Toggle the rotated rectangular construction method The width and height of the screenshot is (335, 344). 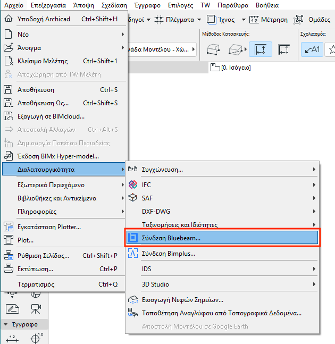point(284,49)
